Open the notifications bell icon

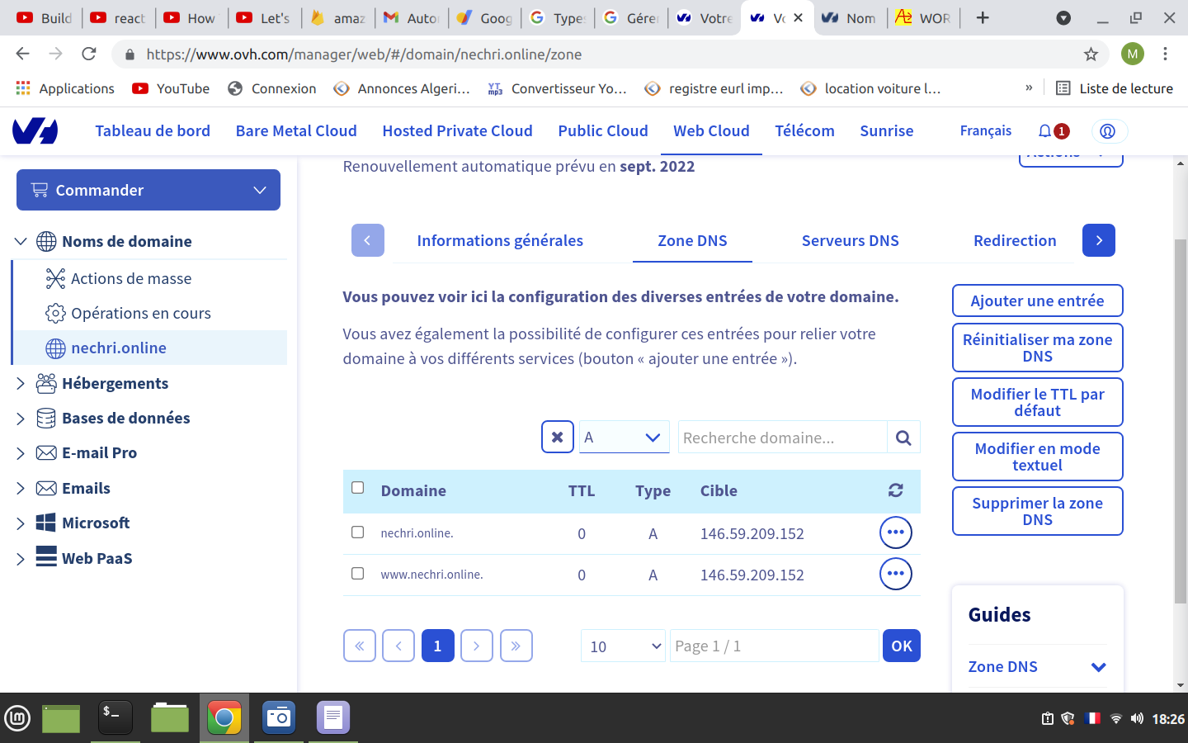[x=1045, y=131]
